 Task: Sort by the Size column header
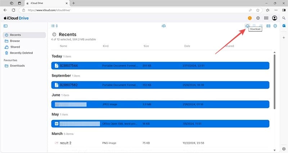[x=146, y=46]
